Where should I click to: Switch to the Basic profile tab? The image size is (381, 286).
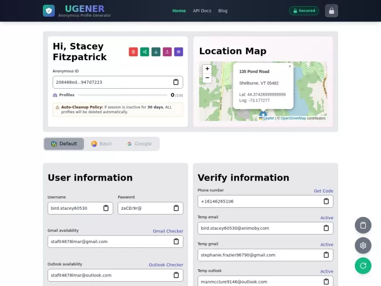102,144
